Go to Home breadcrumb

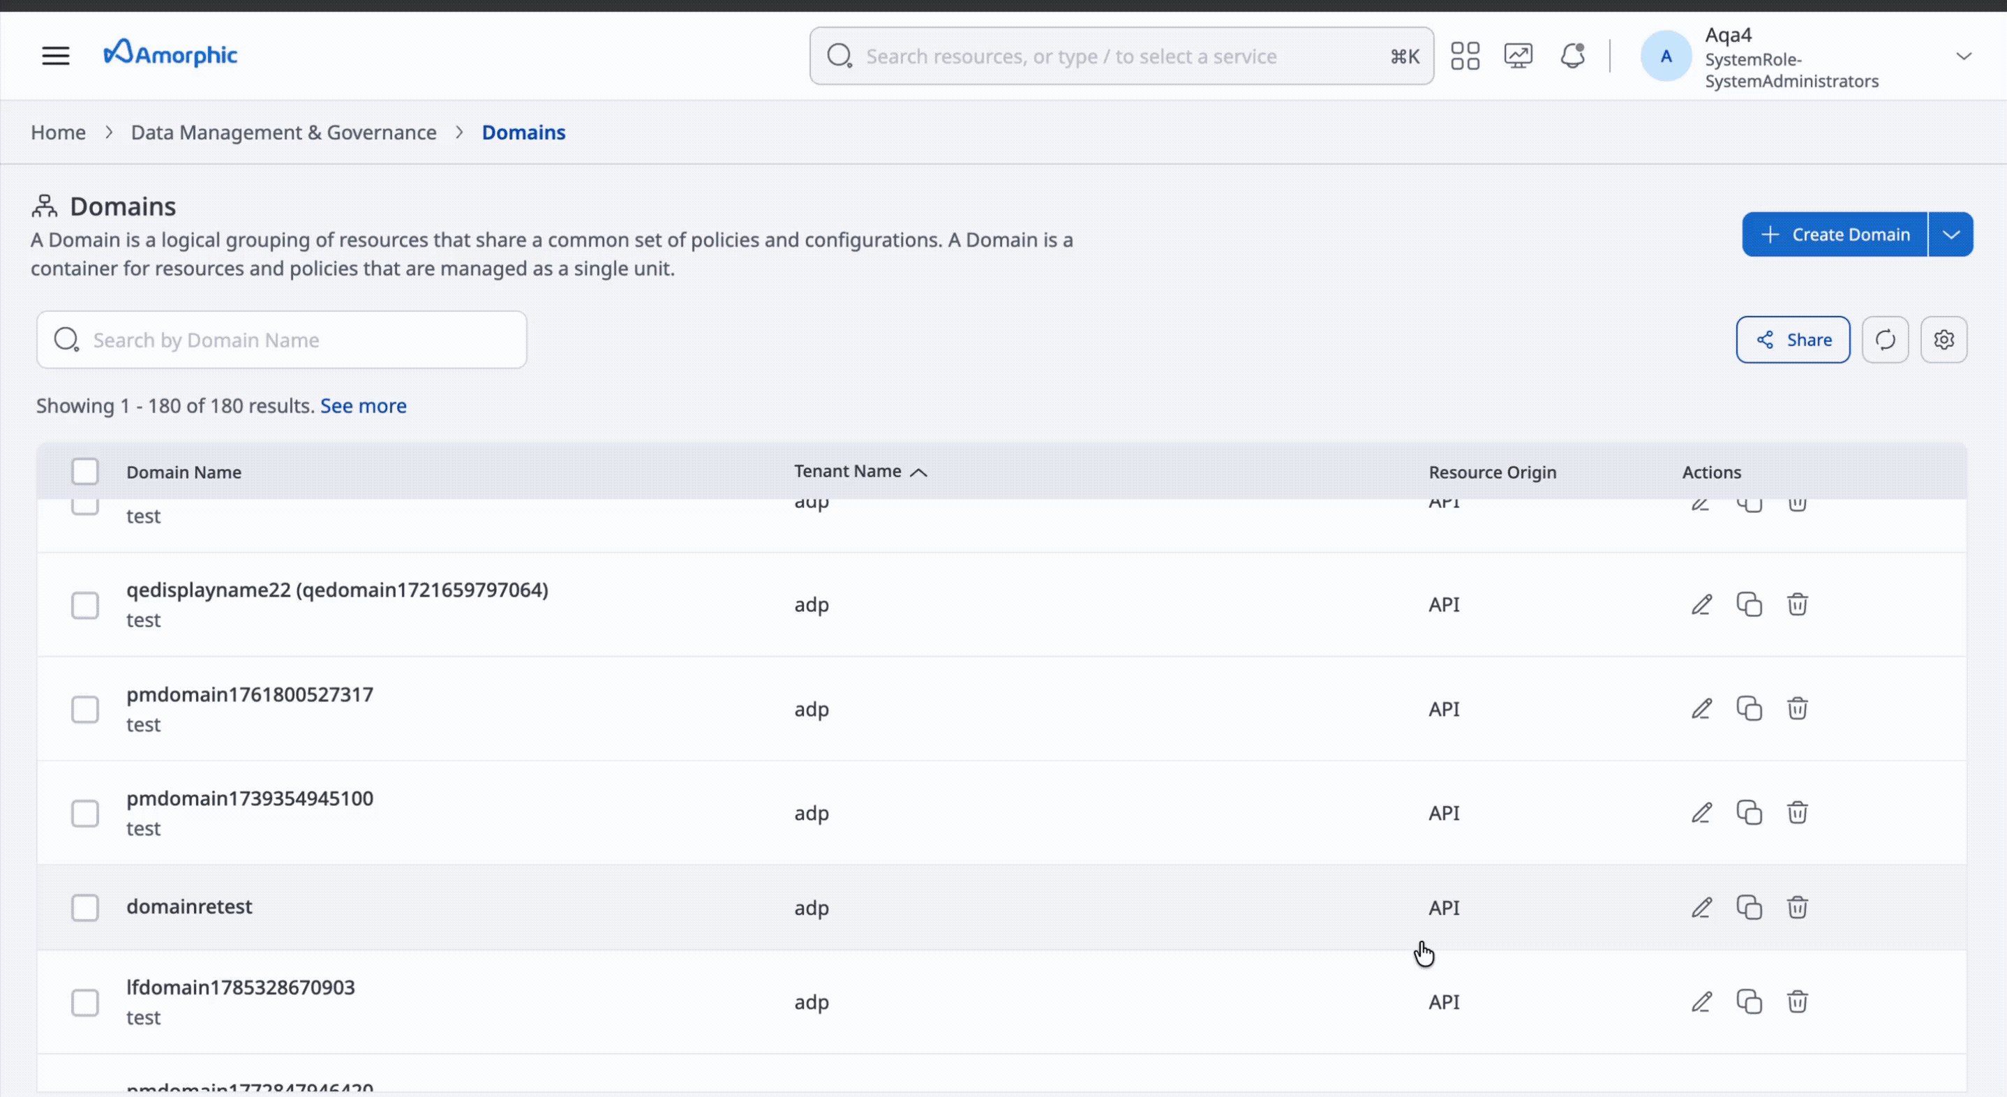[59, 133]
